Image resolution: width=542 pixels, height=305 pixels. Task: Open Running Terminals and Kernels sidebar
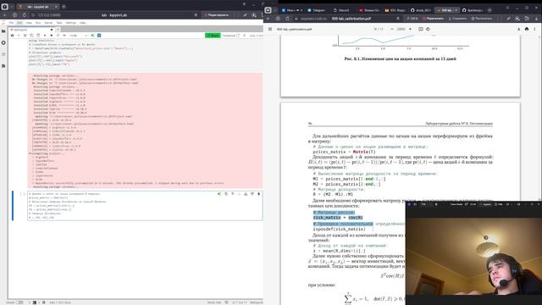pyautogui.click(x=3, y=42)
